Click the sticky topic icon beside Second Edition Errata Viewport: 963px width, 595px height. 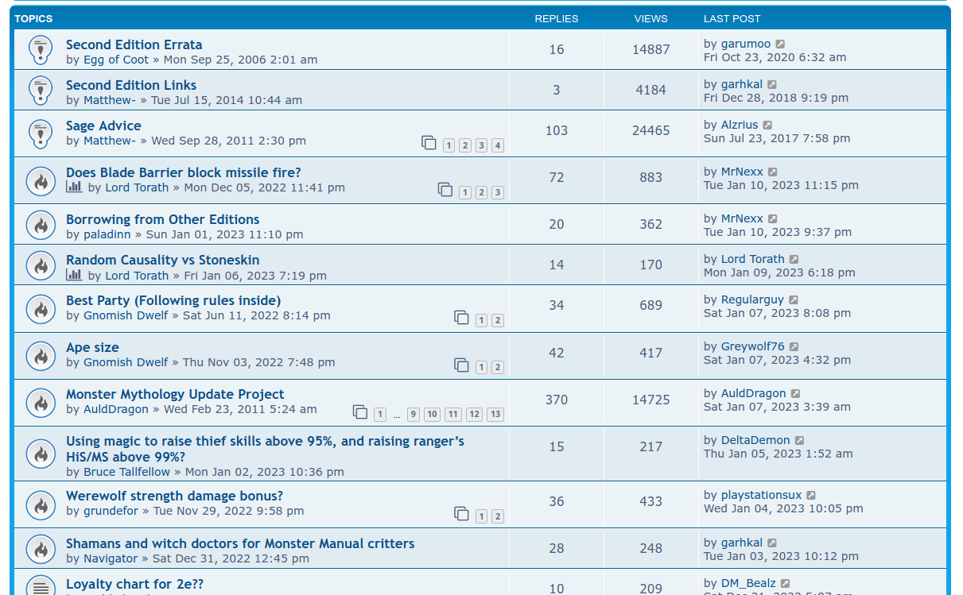point(41,50)
